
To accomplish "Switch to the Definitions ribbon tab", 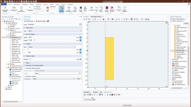I will coord(17,4).
